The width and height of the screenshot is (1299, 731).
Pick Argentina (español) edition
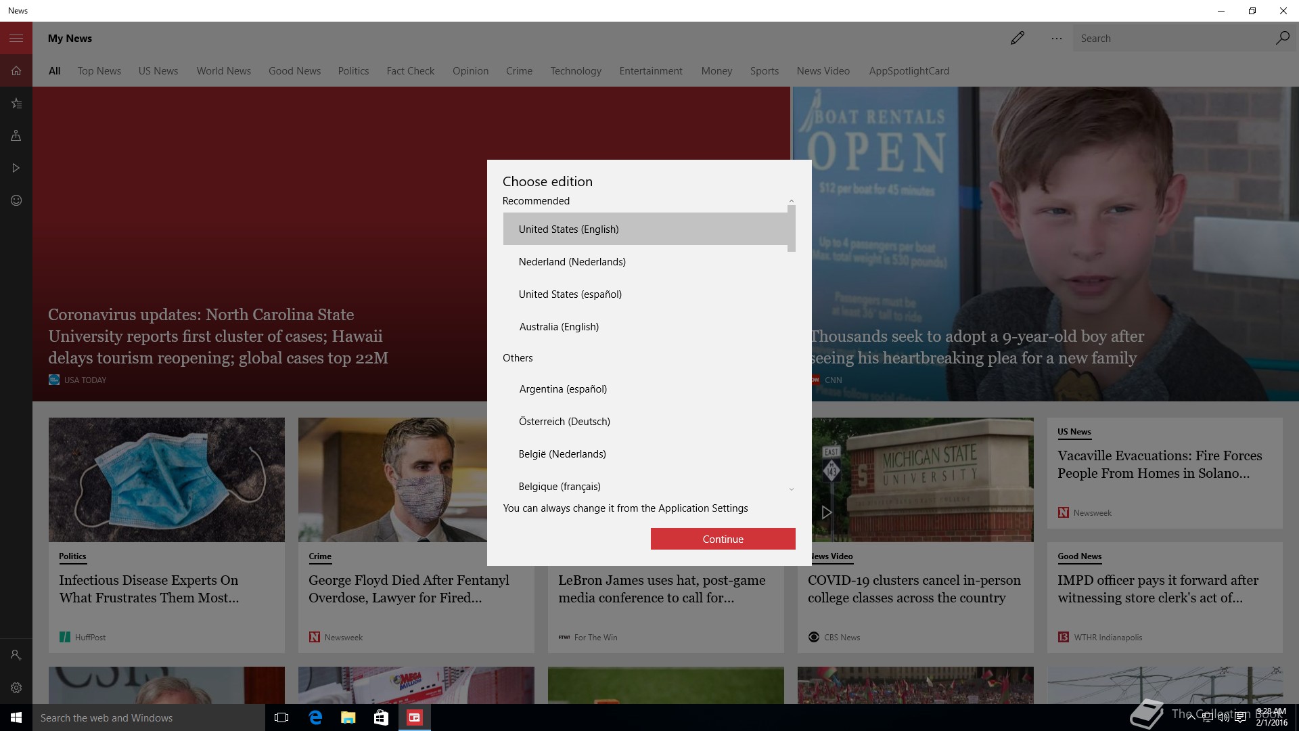(645, 389)
